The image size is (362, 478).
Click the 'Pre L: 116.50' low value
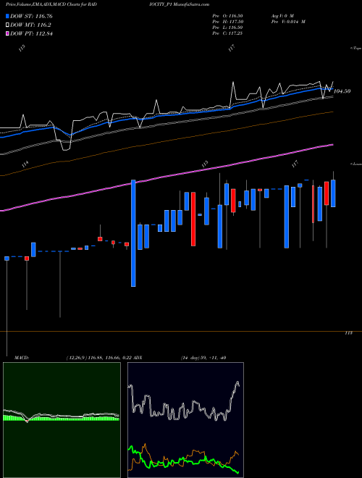[227, 28]
